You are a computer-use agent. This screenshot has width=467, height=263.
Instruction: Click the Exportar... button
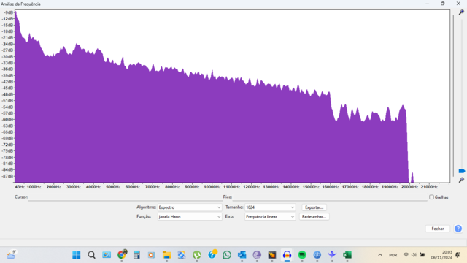(x=314, y=207)
